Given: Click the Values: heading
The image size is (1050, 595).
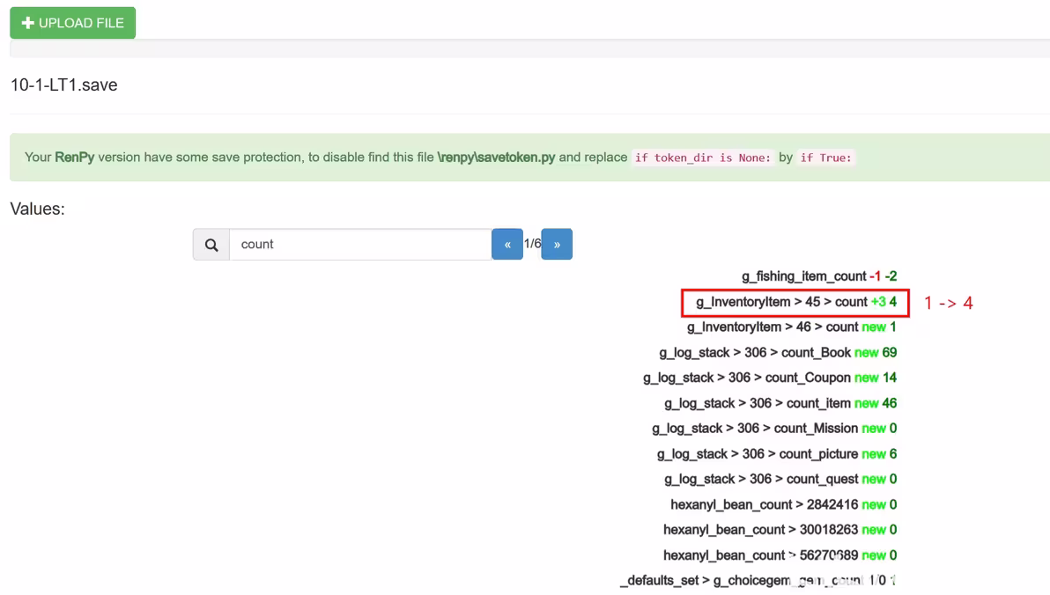Looking at the screenshot, I should tap(38, 209).
